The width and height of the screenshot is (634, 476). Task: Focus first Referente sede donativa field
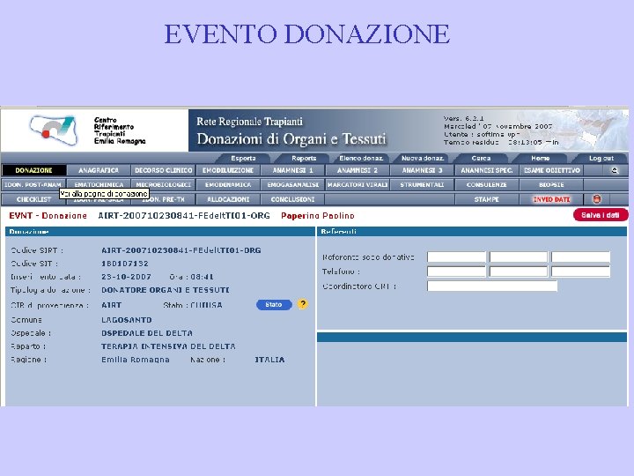click(x=456, y=257)
